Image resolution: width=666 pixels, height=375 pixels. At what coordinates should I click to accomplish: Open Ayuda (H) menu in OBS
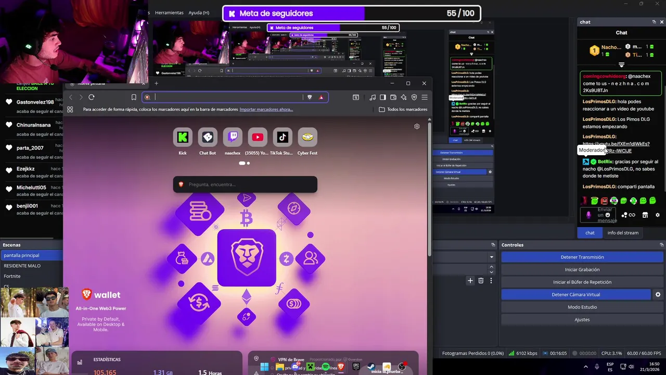199,12
